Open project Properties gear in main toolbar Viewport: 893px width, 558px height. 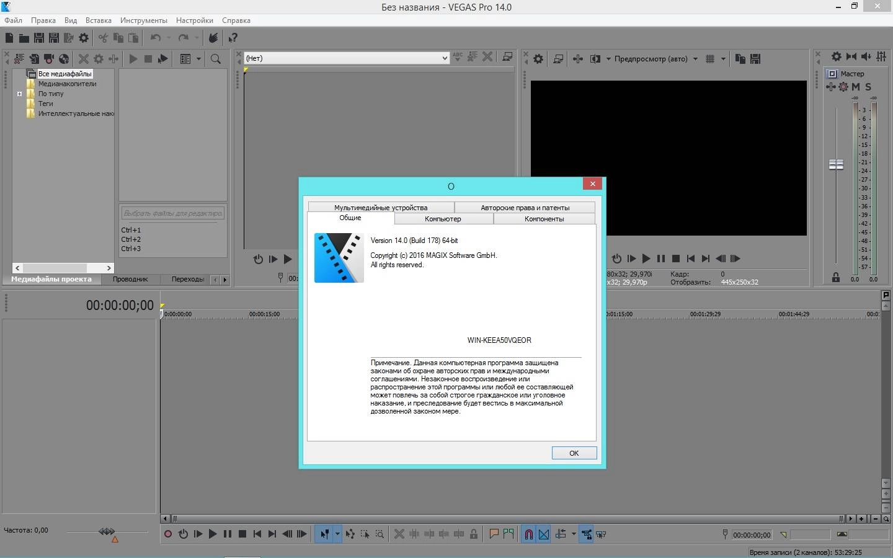(x=84, y=38)
